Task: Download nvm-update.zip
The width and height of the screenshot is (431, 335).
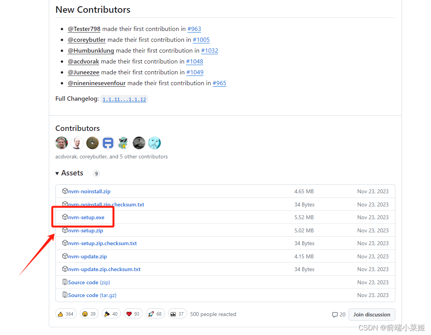Action: 88,256
